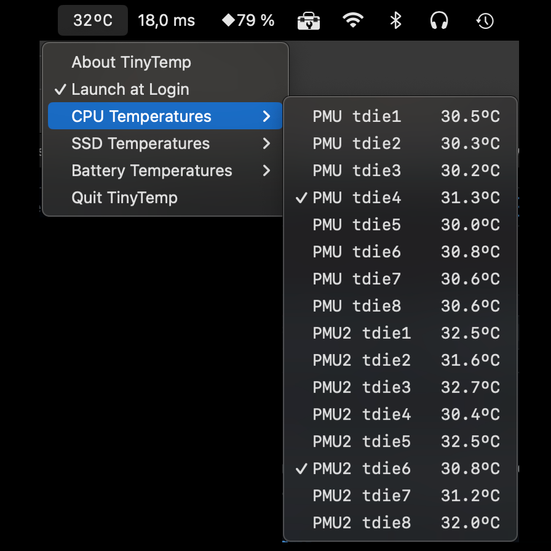Uncheck the PMU tdie4 sensor
This screenshot has height=551, width=551.
[x=400, y=198]
